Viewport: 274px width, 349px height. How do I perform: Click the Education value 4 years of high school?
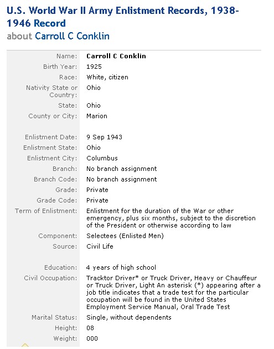pyautogui.click(x=121, y=267)
